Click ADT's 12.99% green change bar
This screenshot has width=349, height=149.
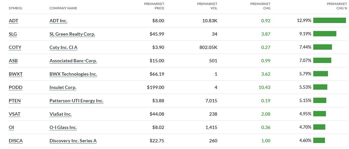[329, 20]
